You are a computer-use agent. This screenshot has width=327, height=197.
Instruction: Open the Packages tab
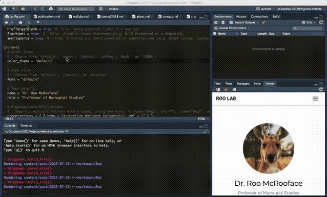(x=243, y=84)
